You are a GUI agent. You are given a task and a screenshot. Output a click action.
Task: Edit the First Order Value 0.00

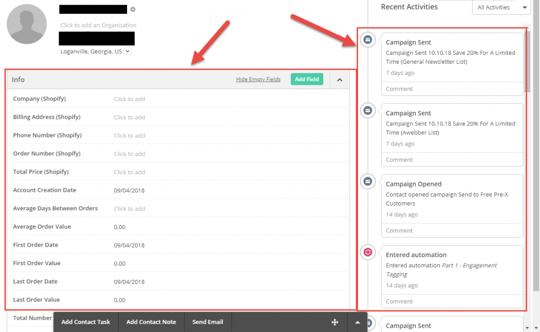point(120,263)
